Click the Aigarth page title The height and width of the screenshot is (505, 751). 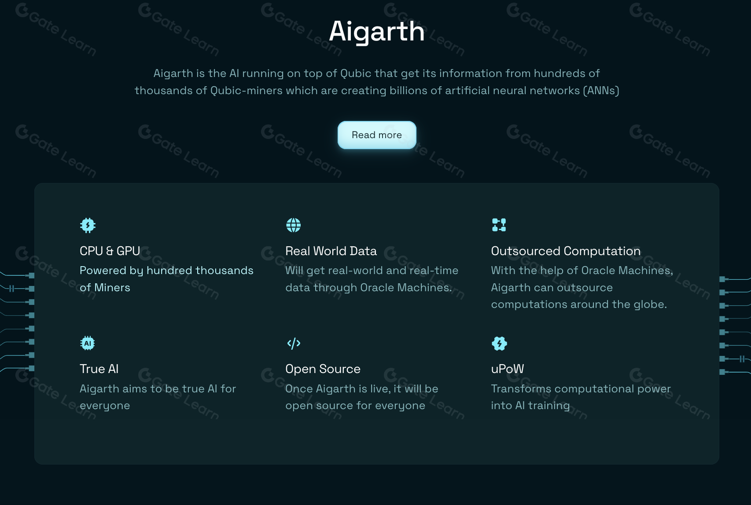click(x=376, y=31)
